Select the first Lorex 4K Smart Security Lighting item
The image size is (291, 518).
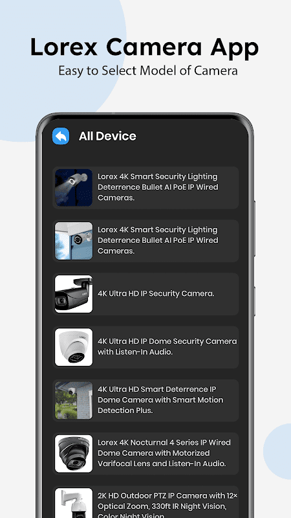145,188
